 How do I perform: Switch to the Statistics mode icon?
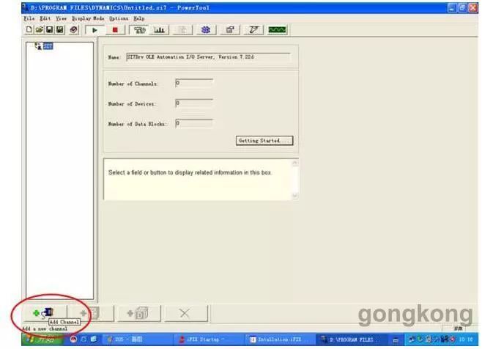coord(158,30)
